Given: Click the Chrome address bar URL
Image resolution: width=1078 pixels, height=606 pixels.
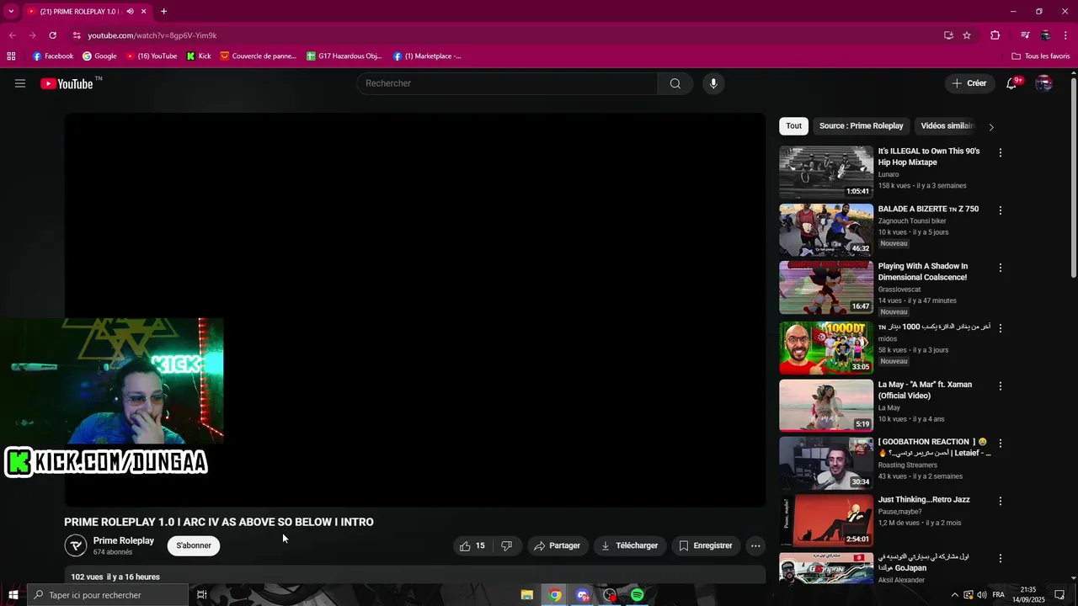Looking at the screenshot, I should point(152,35).
